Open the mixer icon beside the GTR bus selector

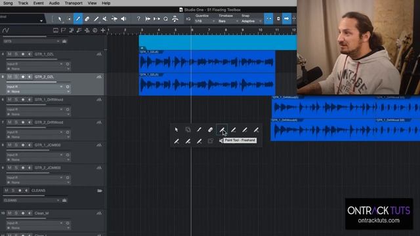tap(64, 41)
